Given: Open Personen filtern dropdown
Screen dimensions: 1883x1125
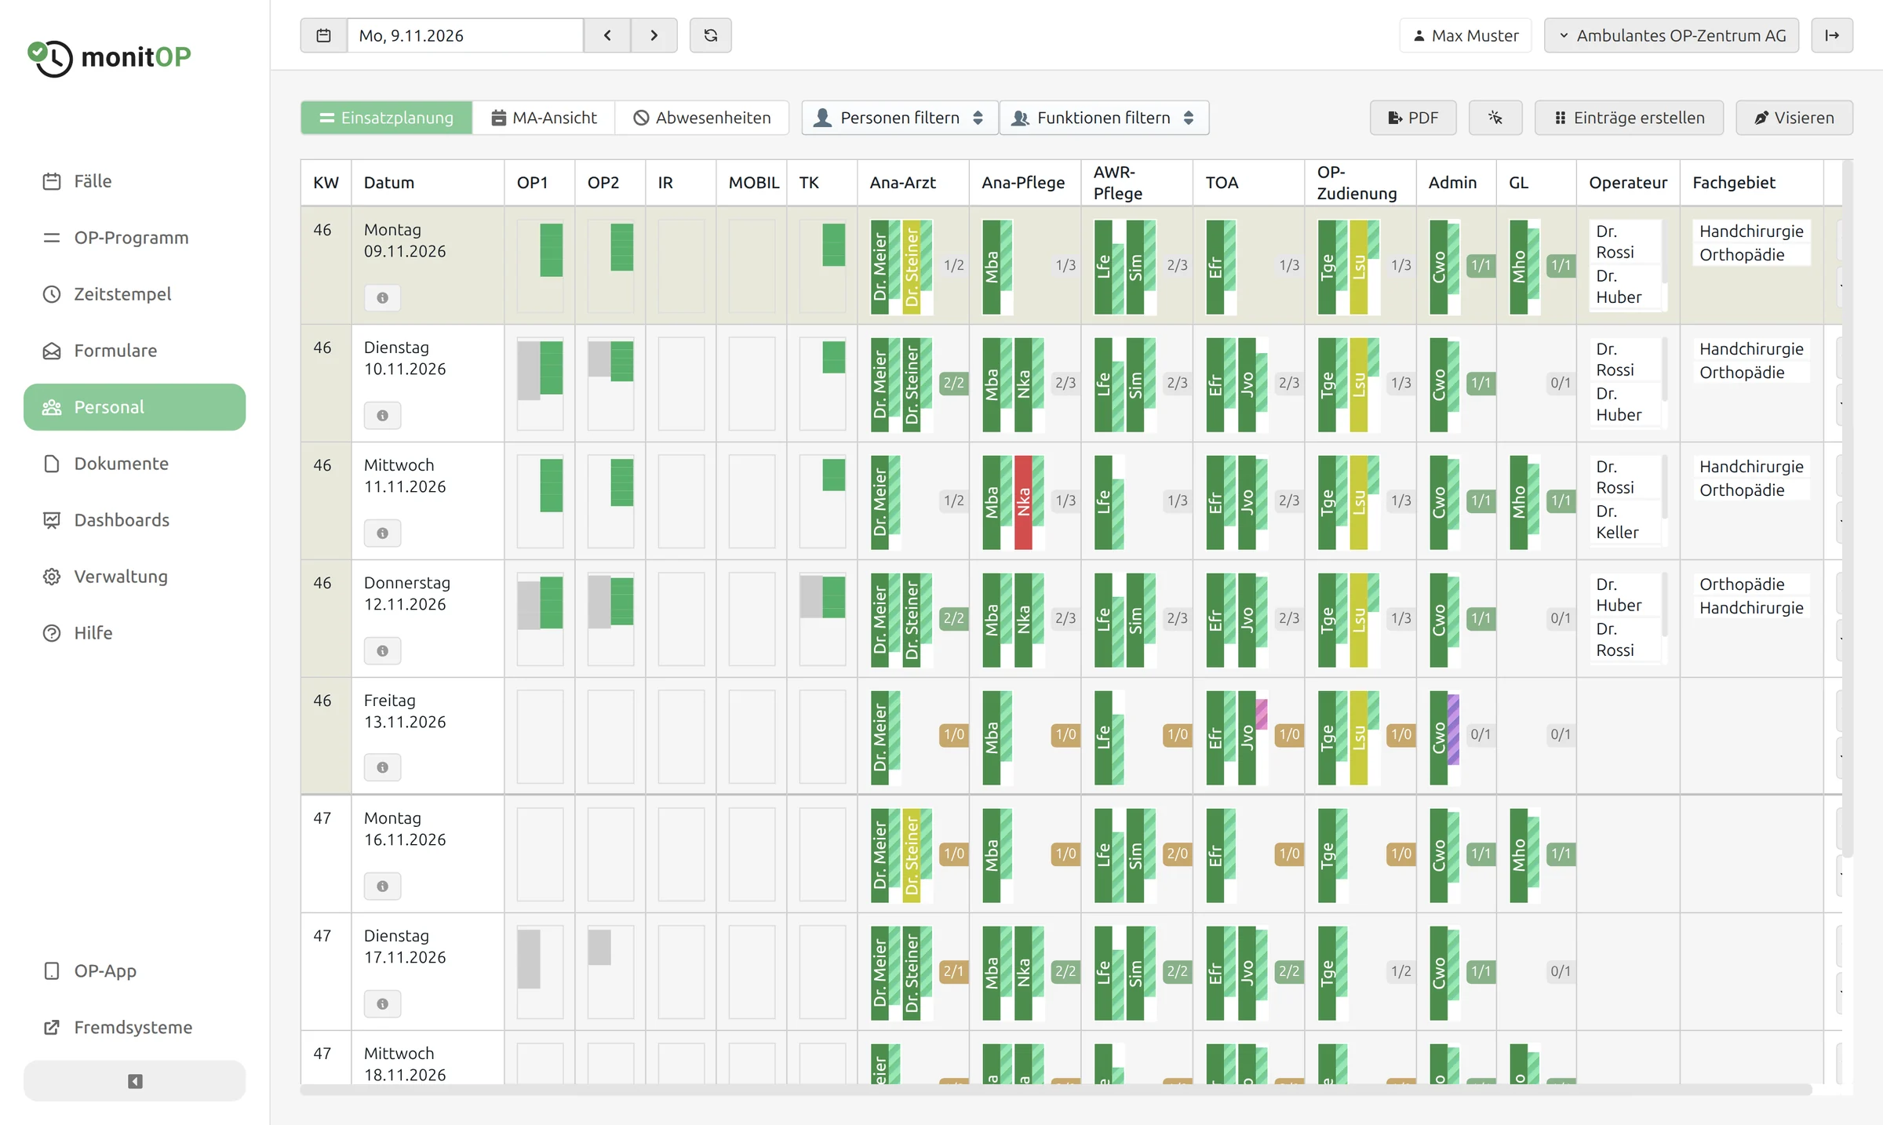Looking at the screenshot, I should pyautogui.click(x=899, y=118).
